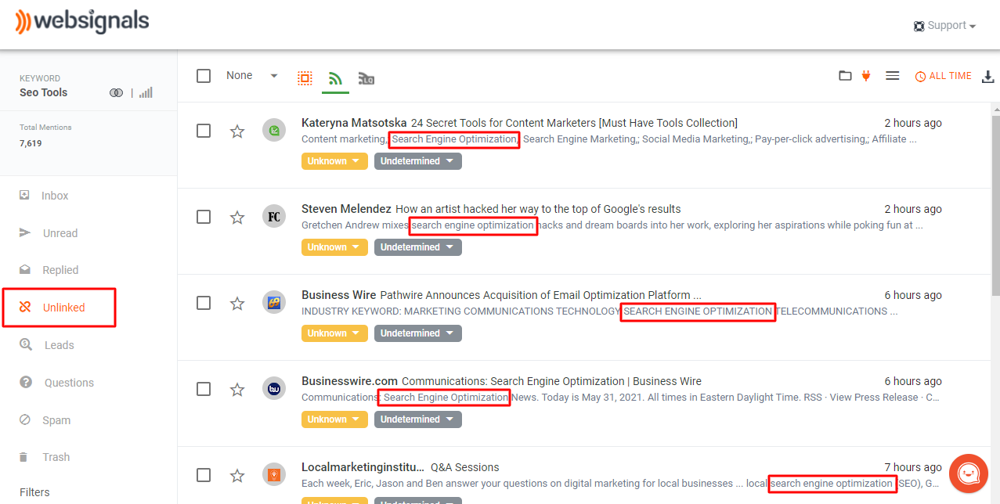Check the Steven Melendez mention checkbox
This screenshot has width=1000, height=504.
pos(204,217)
